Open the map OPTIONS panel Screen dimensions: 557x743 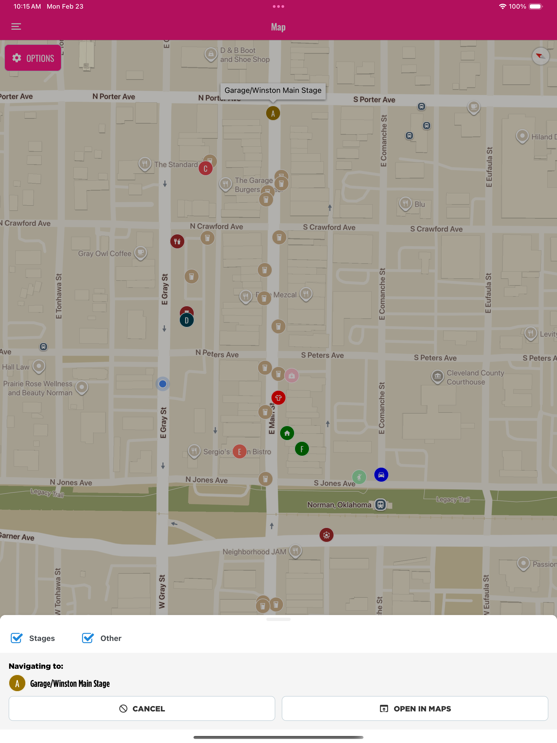(33, 58)
